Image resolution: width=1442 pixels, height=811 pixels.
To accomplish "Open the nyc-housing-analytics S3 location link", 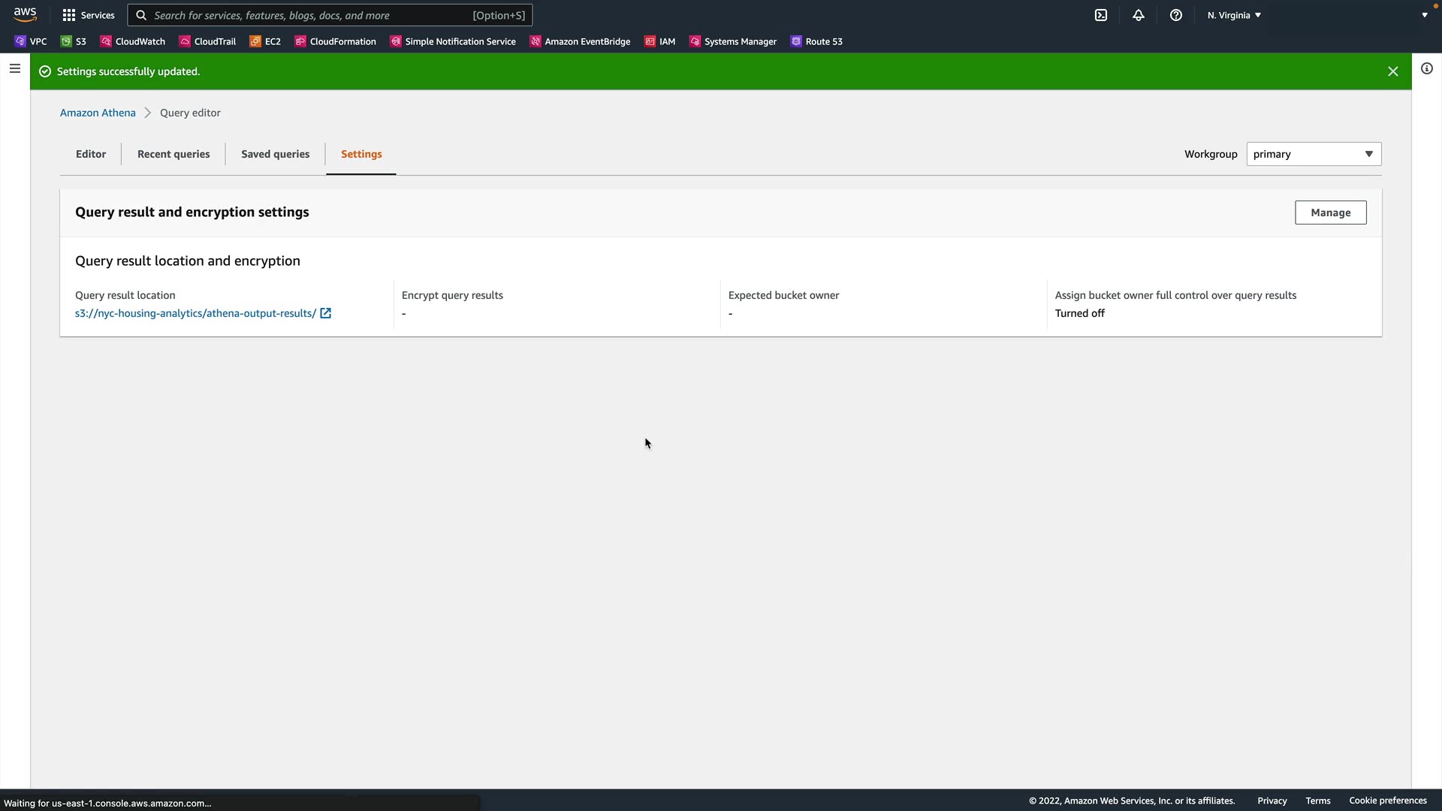I will pos(195,313).
